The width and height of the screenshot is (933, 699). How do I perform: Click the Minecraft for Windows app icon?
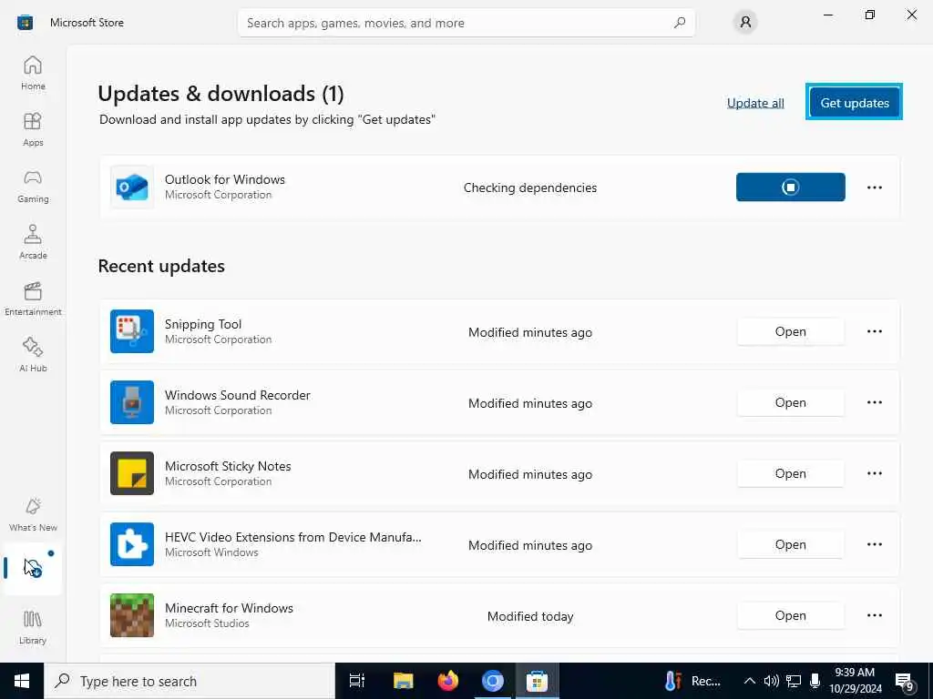132,615
